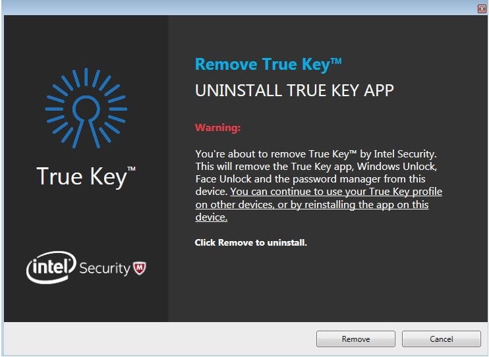Click the underlined word 'device.'

(x=212, y=217)
